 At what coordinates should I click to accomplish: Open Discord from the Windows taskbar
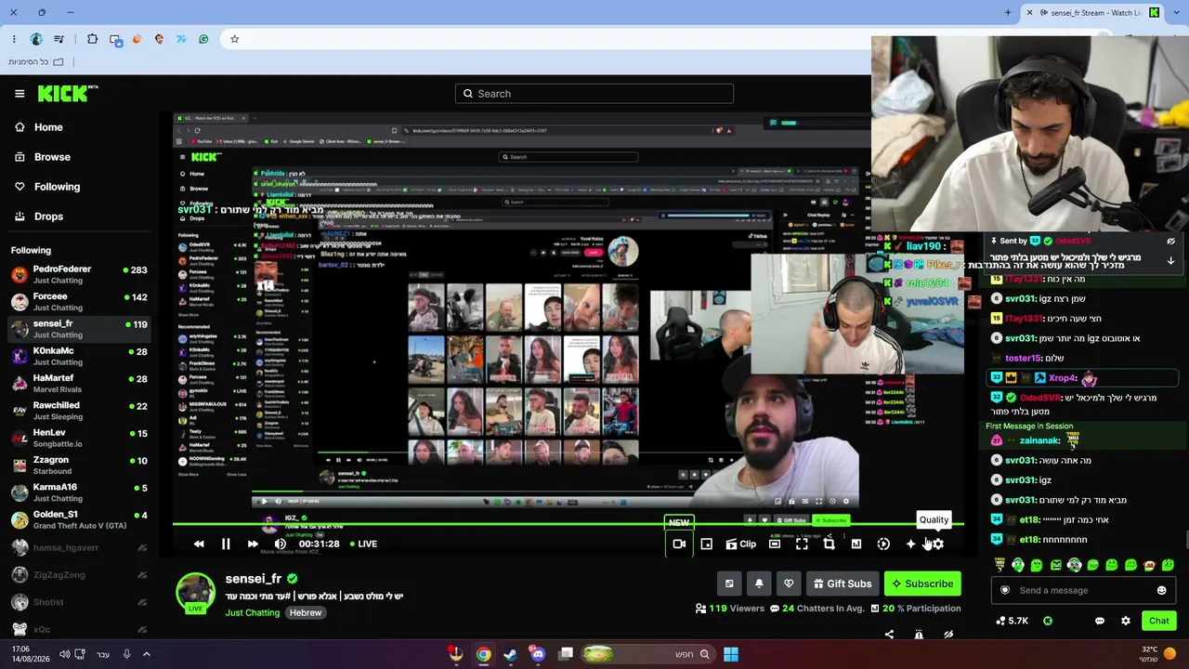coord(538,654)
